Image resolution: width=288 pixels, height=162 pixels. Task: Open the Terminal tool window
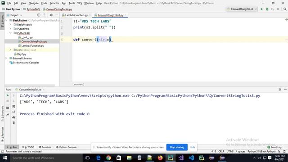[x=45, y=147]
